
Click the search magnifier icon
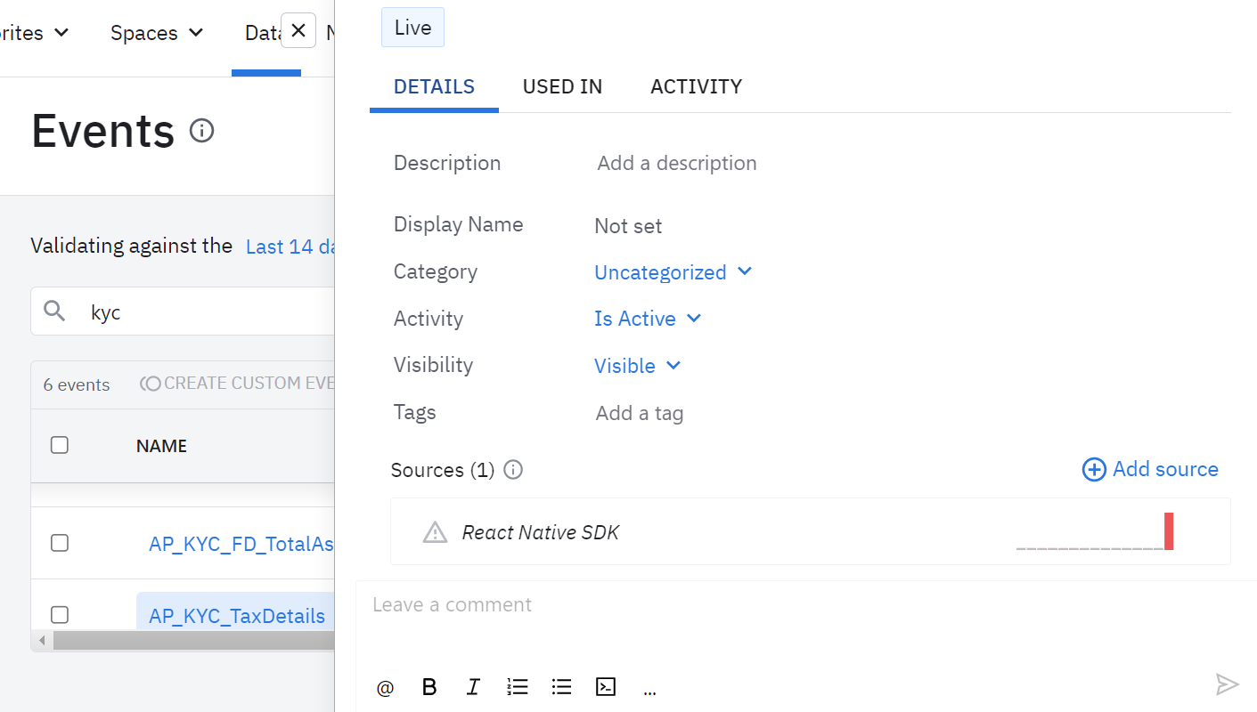55,311
